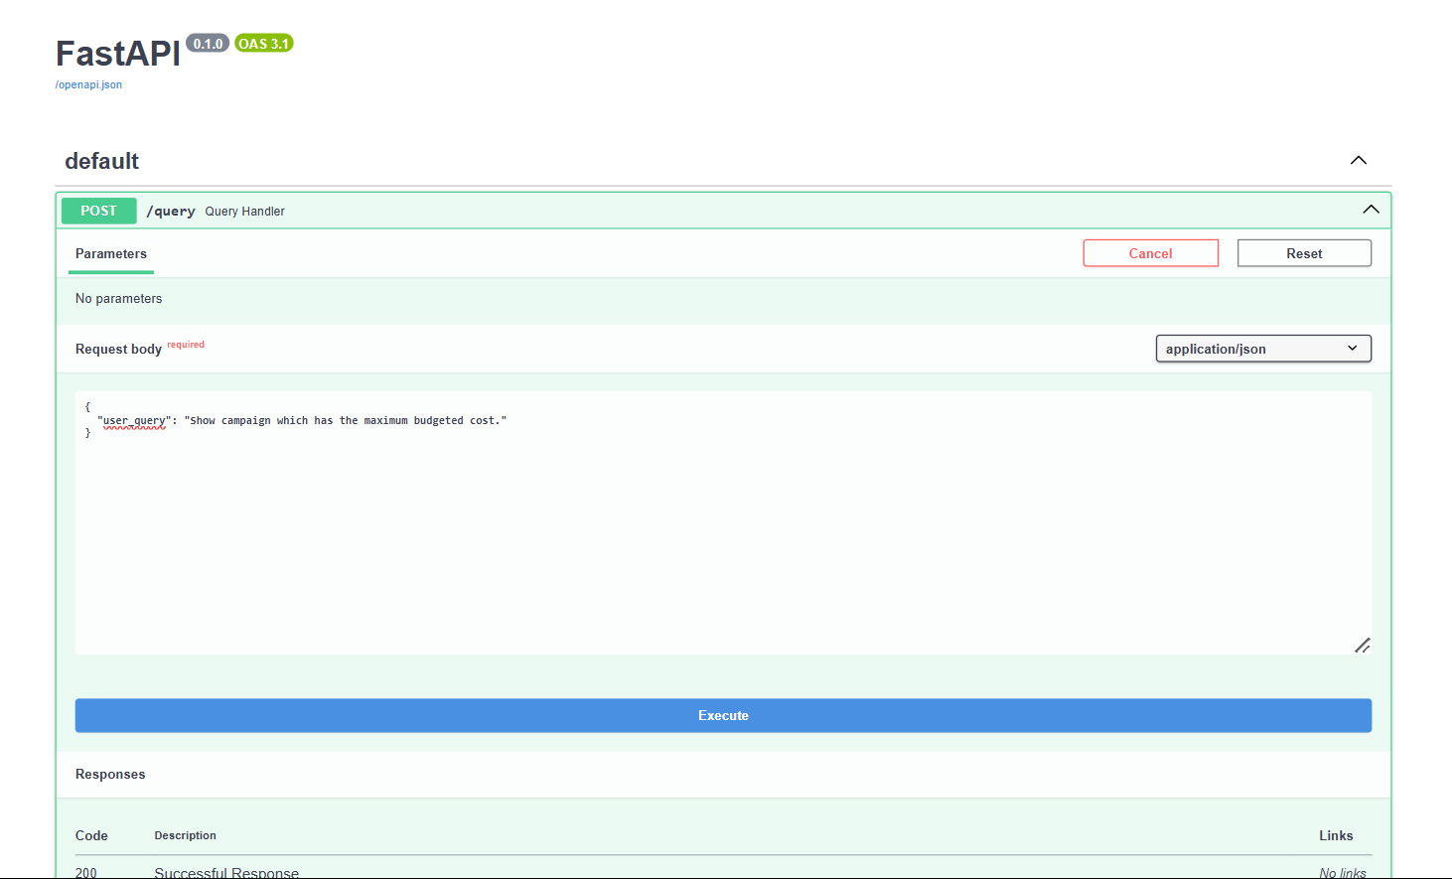Click the /query endpoint path
Screen dimensions: 1452x879
click(x=171, y=211)
